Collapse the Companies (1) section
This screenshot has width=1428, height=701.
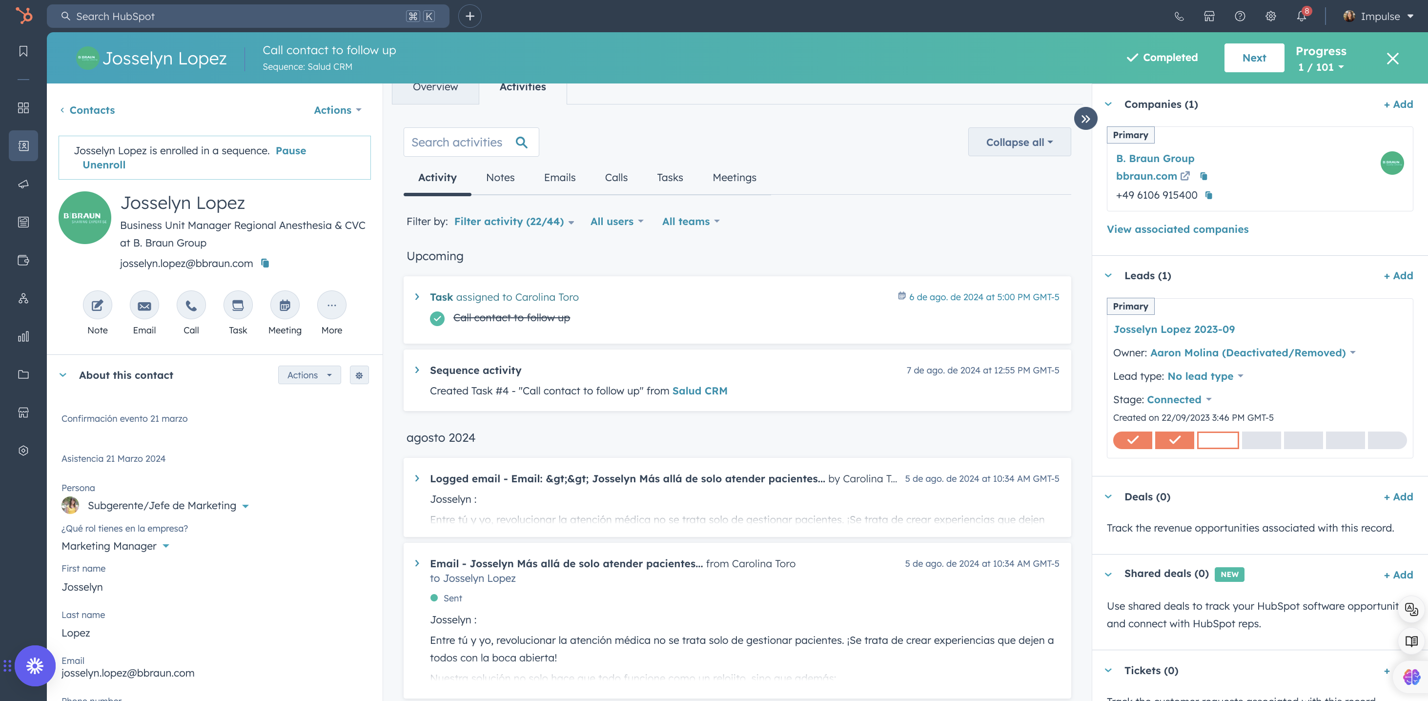(1108, 104)
